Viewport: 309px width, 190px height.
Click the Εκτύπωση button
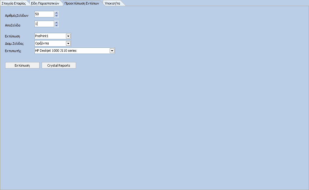(22, 65)
